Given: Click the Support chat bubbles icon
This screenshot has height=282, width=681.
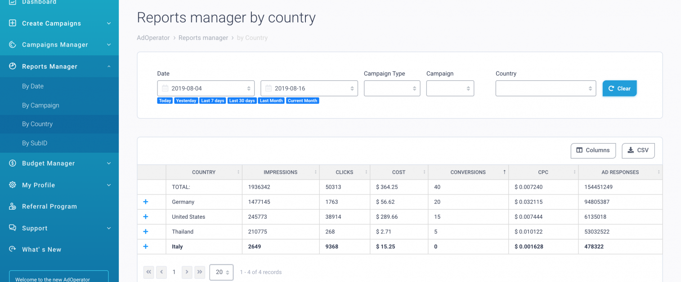Looking at the screenshot, I should tap(13, 228).
